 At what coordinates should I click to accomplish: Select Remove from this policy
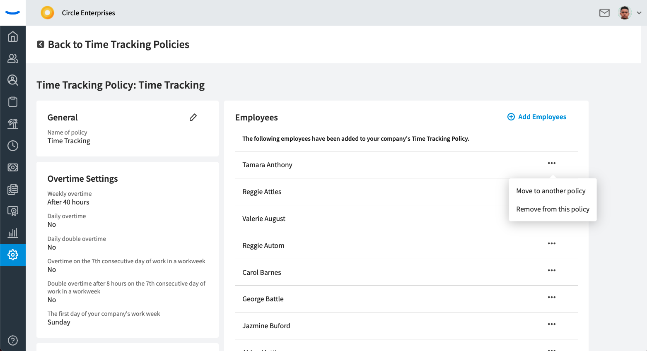[x=553, y=209]
